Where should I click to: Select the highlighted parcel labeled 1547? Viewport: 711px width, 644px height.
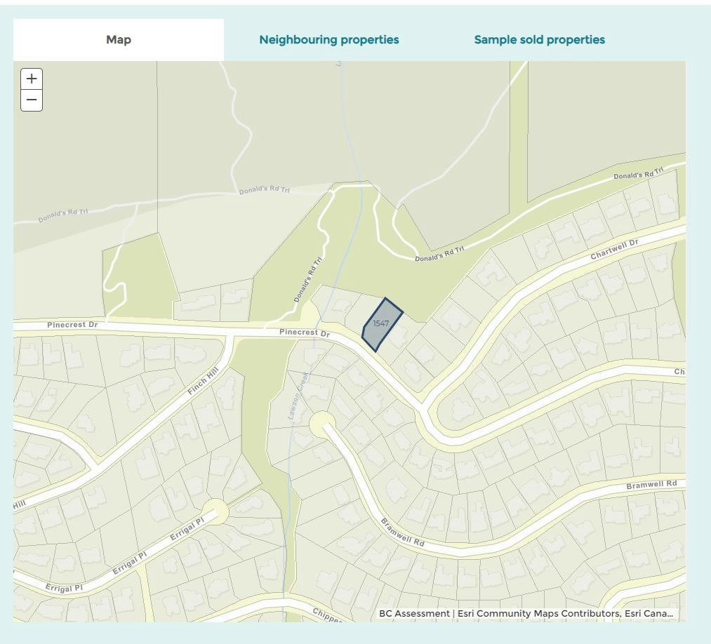(382, 325)
